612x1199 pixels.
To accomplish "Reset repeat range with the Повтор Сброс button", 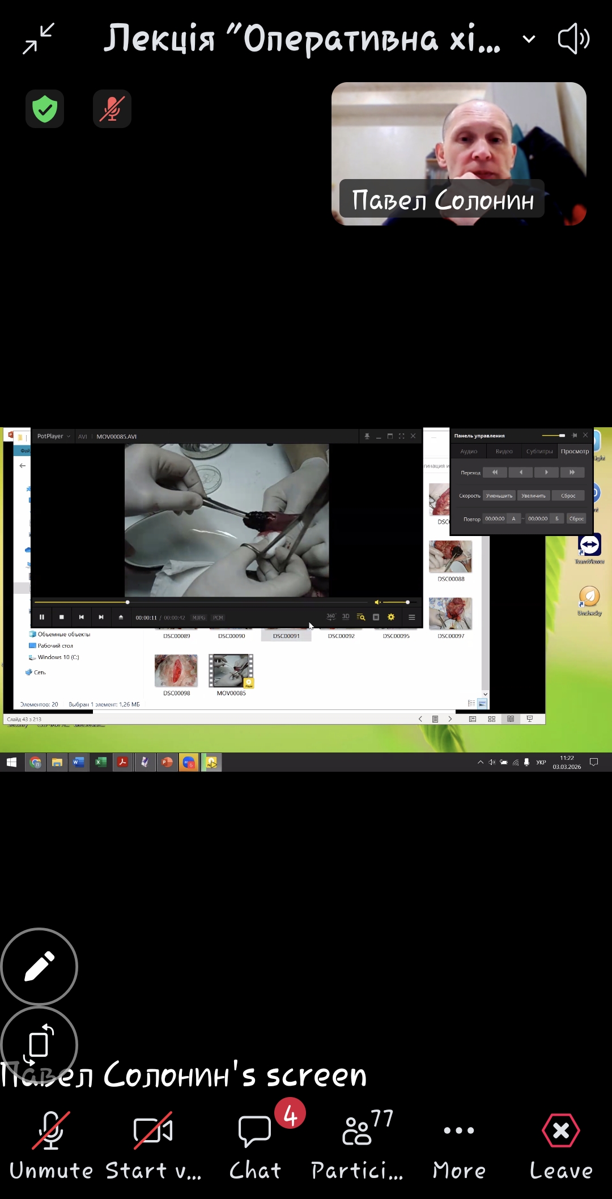I will (576, 518).
